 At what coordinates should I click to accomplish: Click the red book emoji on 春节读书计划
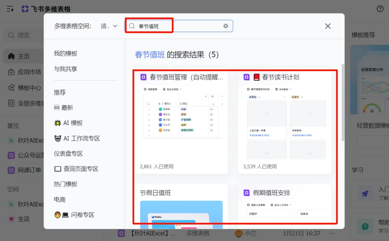[x=256, y=77]
